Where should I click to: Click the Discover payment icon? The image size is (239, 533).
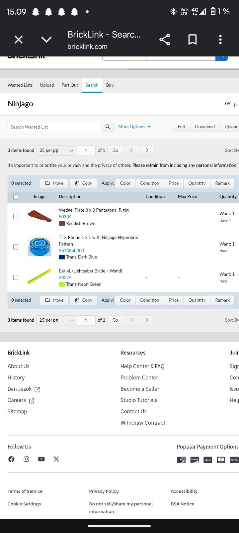point(195,460)
